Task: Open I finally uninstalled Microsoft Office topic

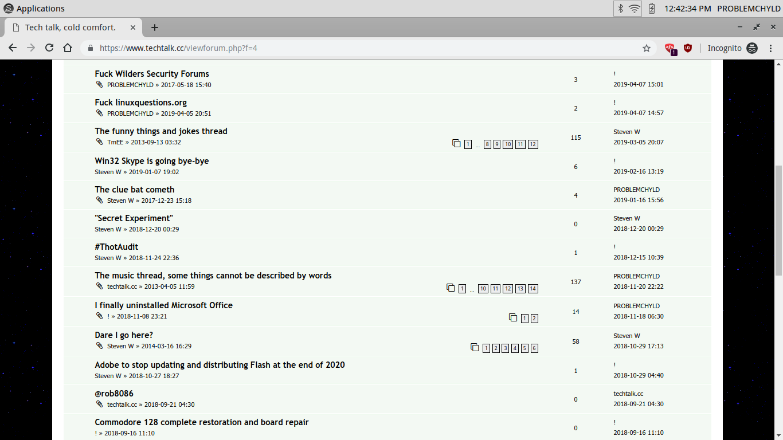Action: point(164,305)
